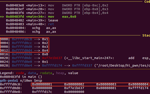Click stack address 0xffffd0d8 at offset 0016

tap(22, 54)
